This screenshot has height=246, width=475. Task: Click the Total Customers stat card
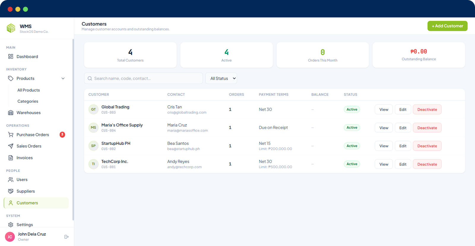pos(130,55)
